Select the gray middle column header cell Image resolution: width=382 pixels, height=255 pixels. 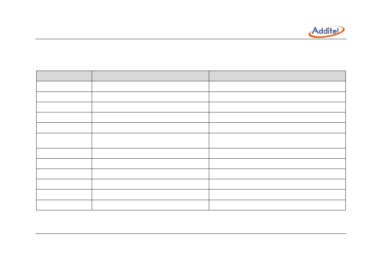tap(150, 76)
